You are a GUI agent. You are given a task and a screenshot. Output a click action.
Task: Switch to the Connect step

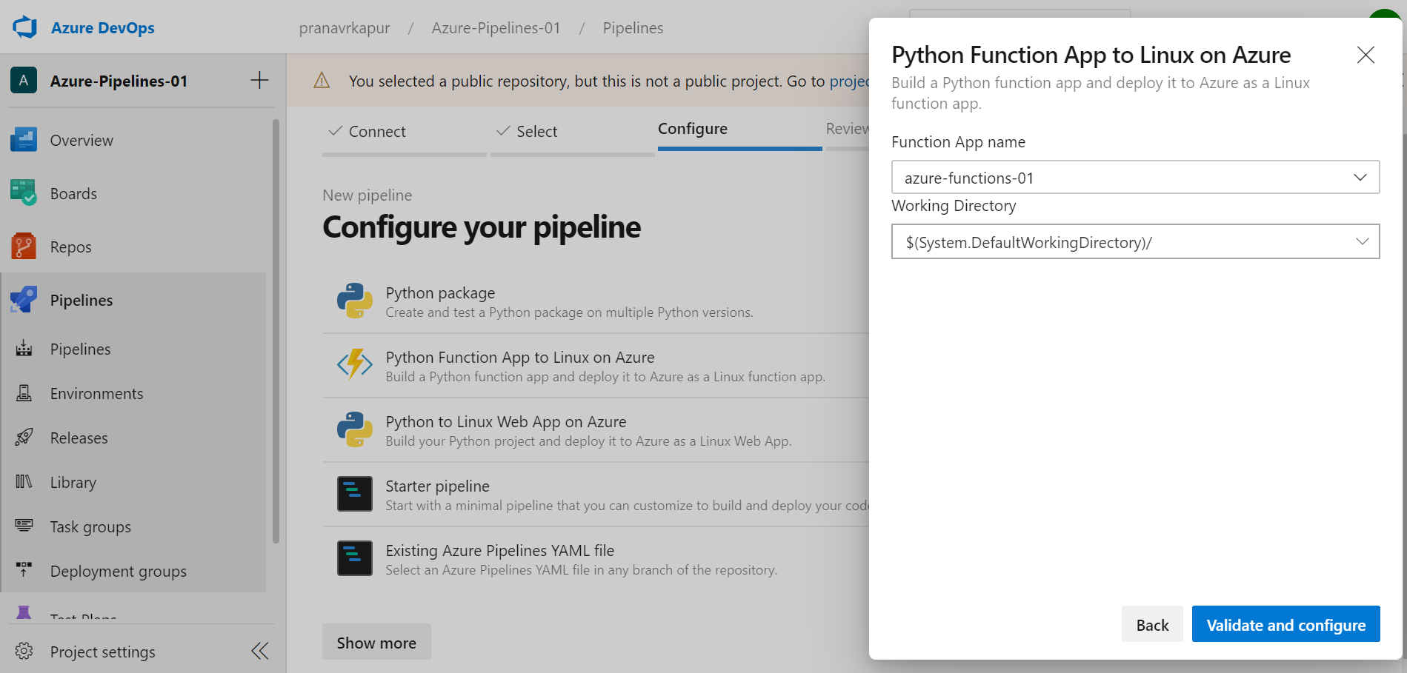[376, 131]
